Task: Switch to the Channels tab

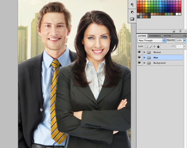Action: [155, 36]
